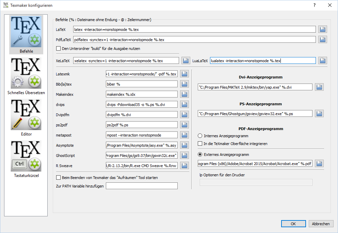Open the dialog help question mark
Viewport: 338px width, 233px height.
[315, 5]
